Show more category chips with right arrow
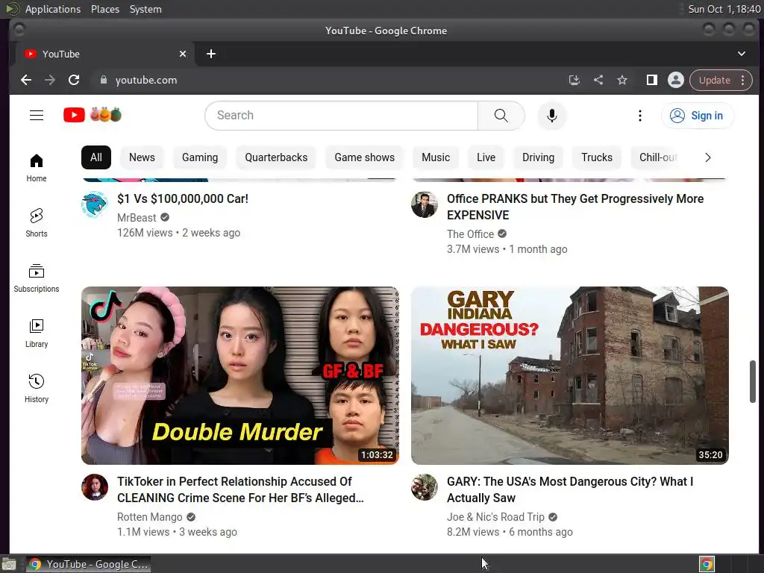 tap(707, 157)
